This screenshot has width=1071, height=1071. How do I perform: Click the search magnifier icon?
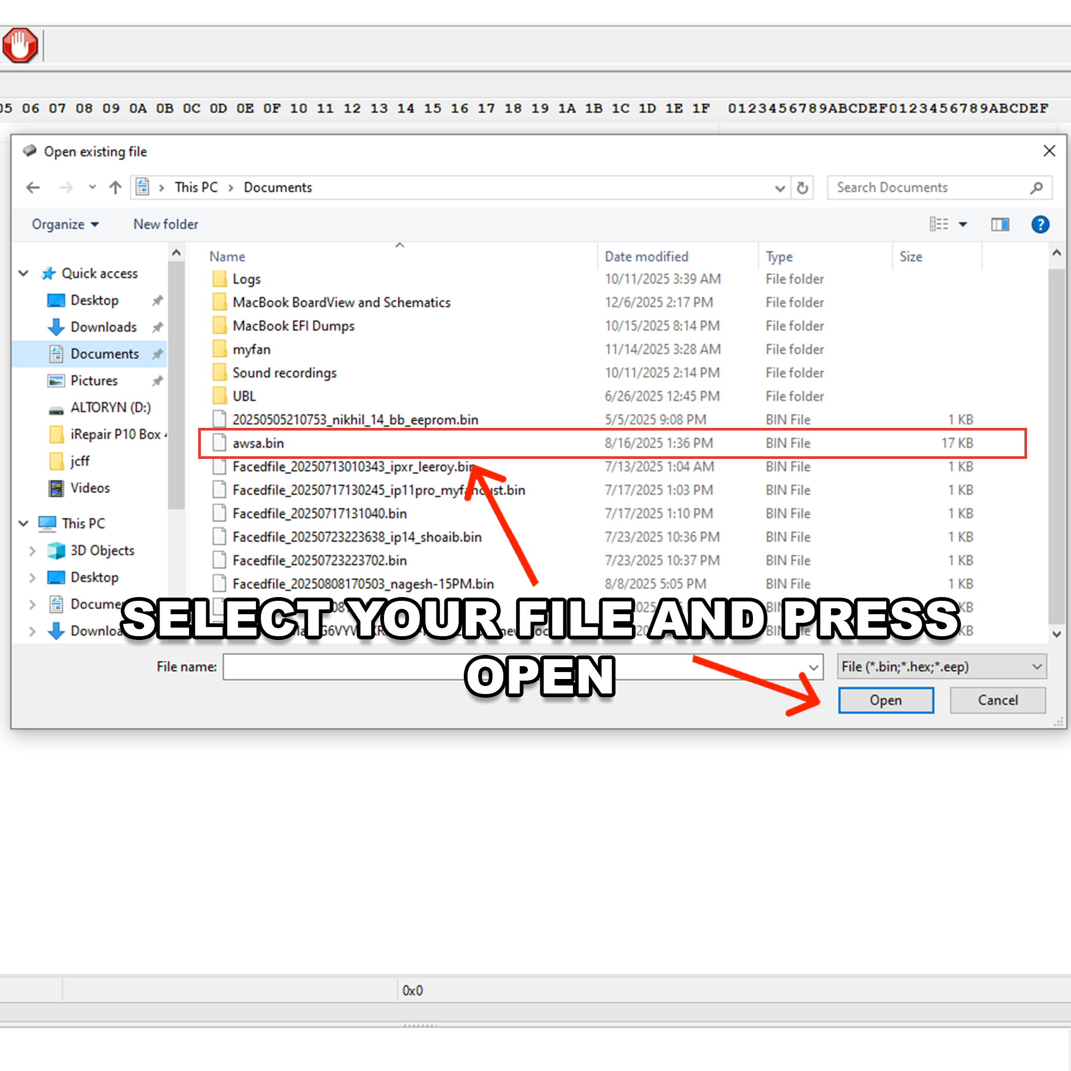(x=1036, y=188)
